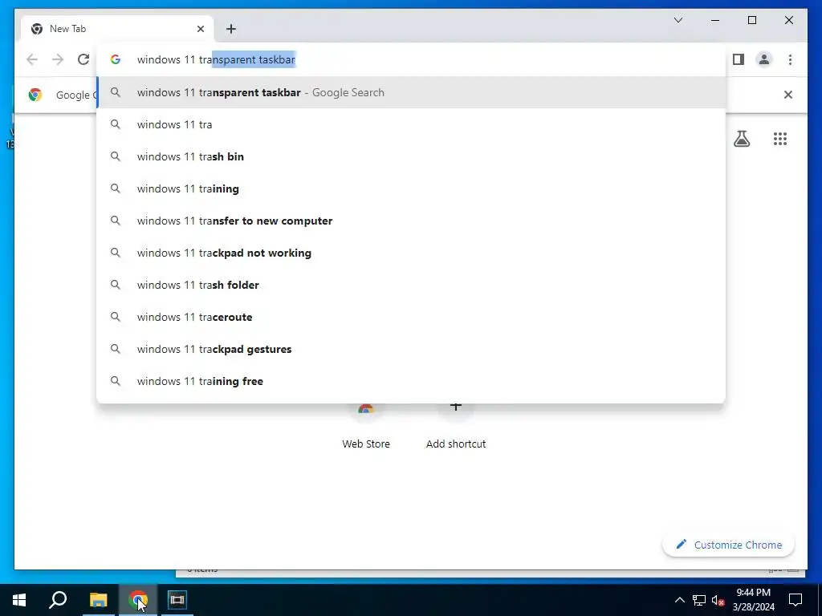The height and width of the screenshot is (616, 822).
Task: Open network status tray icon
Action: tap(699, 600)
